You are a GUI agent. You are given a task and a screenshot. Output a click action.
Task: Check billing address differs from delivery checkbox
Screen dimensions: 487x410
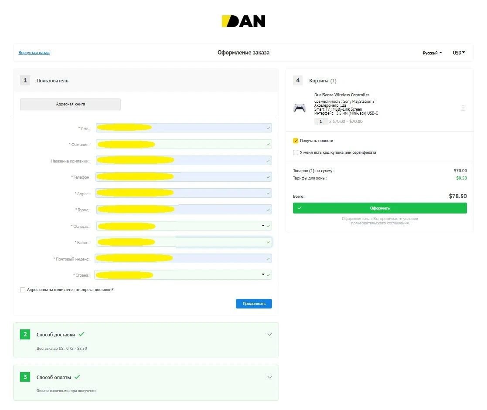coord(23,290)
